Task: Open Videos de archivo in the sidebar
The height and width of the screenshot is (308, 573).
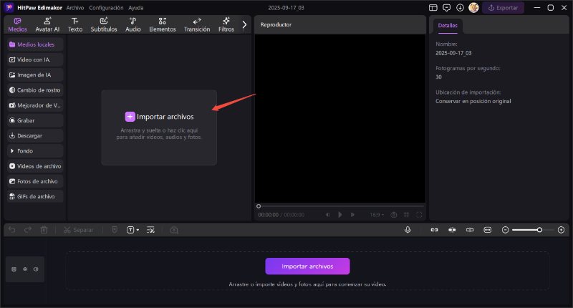Action: click(35, 166)
